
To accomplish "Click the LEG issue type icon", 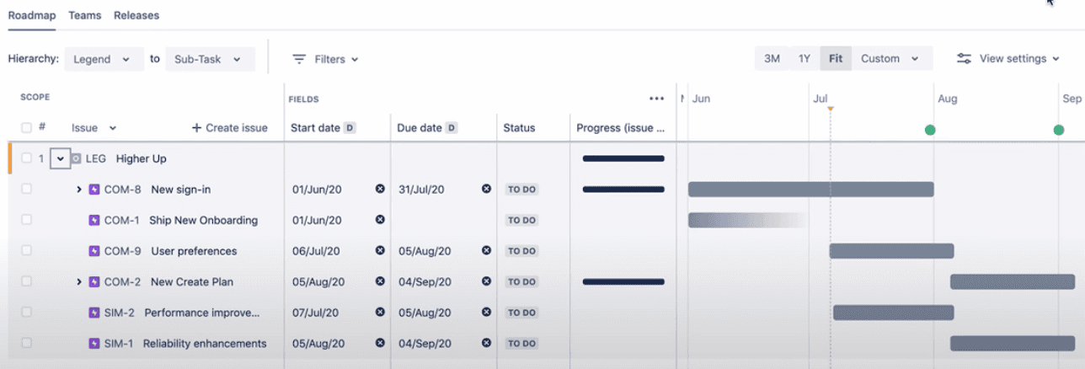I will (77, 158).
